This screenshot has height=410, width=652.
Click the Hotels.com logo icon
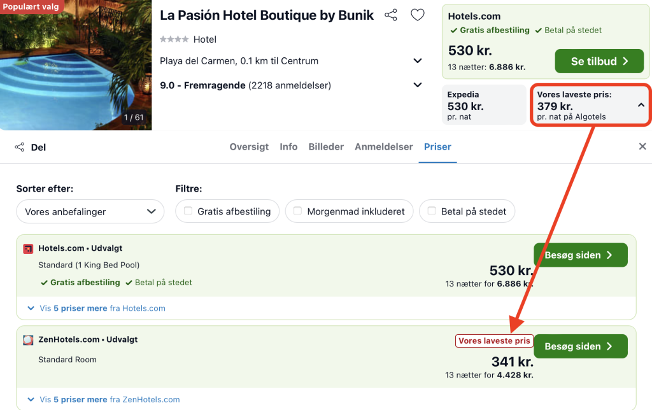(x=28, y=248)
